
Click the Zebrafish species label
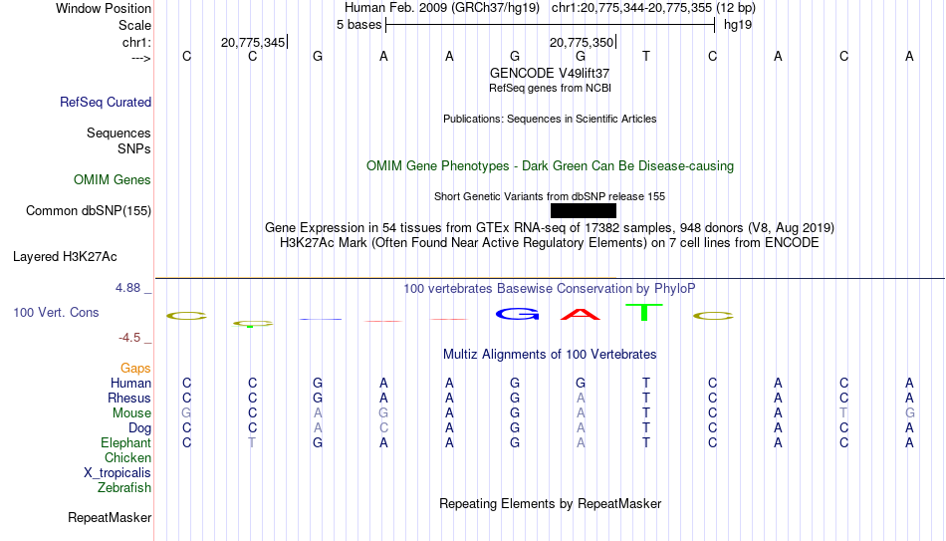(x=124, y=487)
